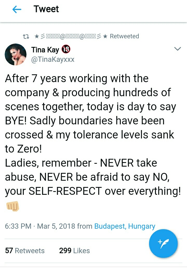Tap the capitalized SELF-RESPECT word
187x273 pixels.
tap(65, 191)
